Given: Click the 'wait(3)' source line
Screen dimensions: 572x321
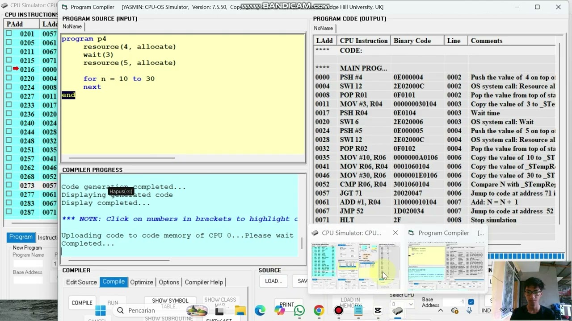Looking at the screenshot, I should pyautogui.click(x=98, y=54).
